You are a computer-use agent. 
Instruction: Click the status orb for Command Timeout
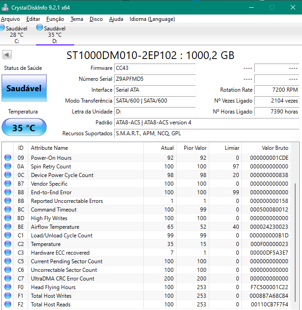tap(8, 209)
